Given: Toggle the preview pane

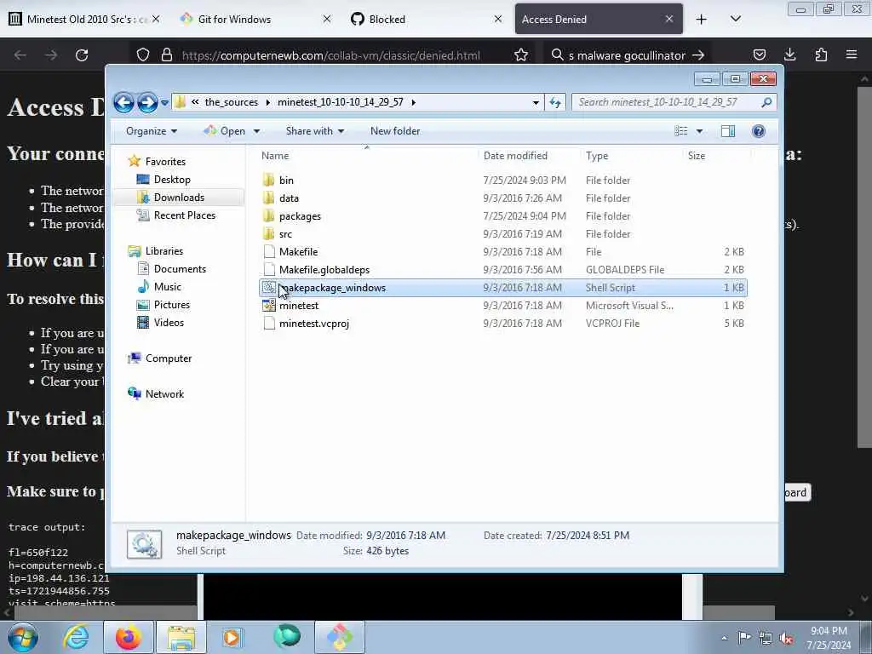Looking at the screenshot, I should pos(728,131).
